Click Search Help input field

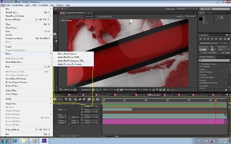pyautogui.click(x=215, y=9)
